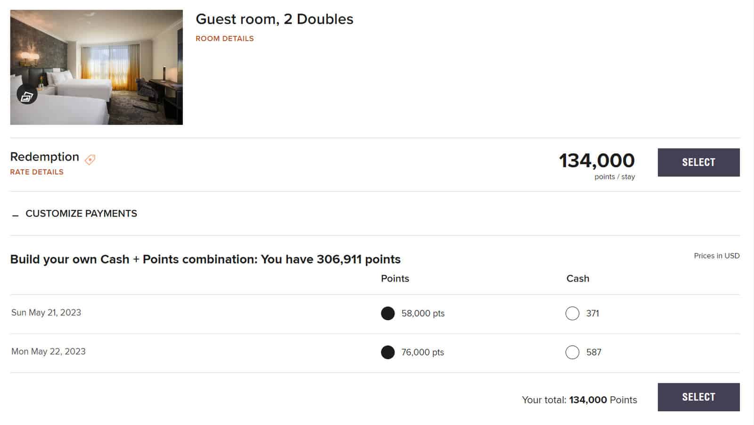Click the CUSTOMIZE PAYMENTS section header
Viewport: 754px width, 425px height.
(81, 214)
